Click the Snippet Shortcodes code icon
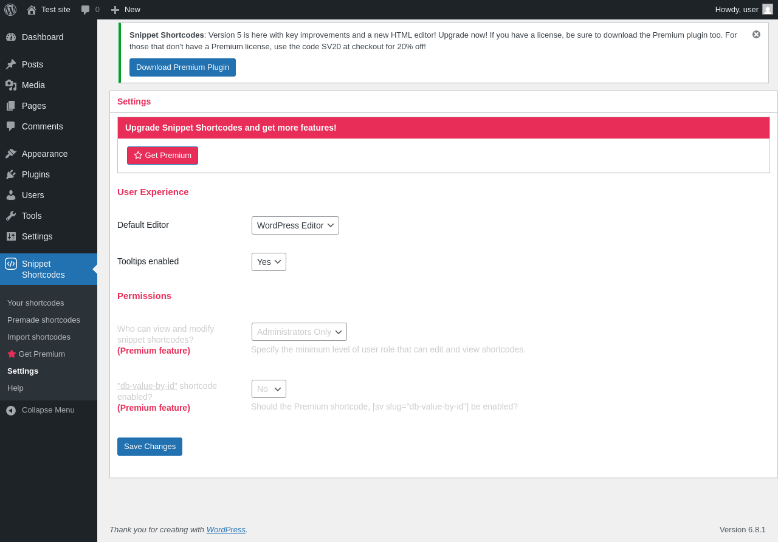 (11, 264)
